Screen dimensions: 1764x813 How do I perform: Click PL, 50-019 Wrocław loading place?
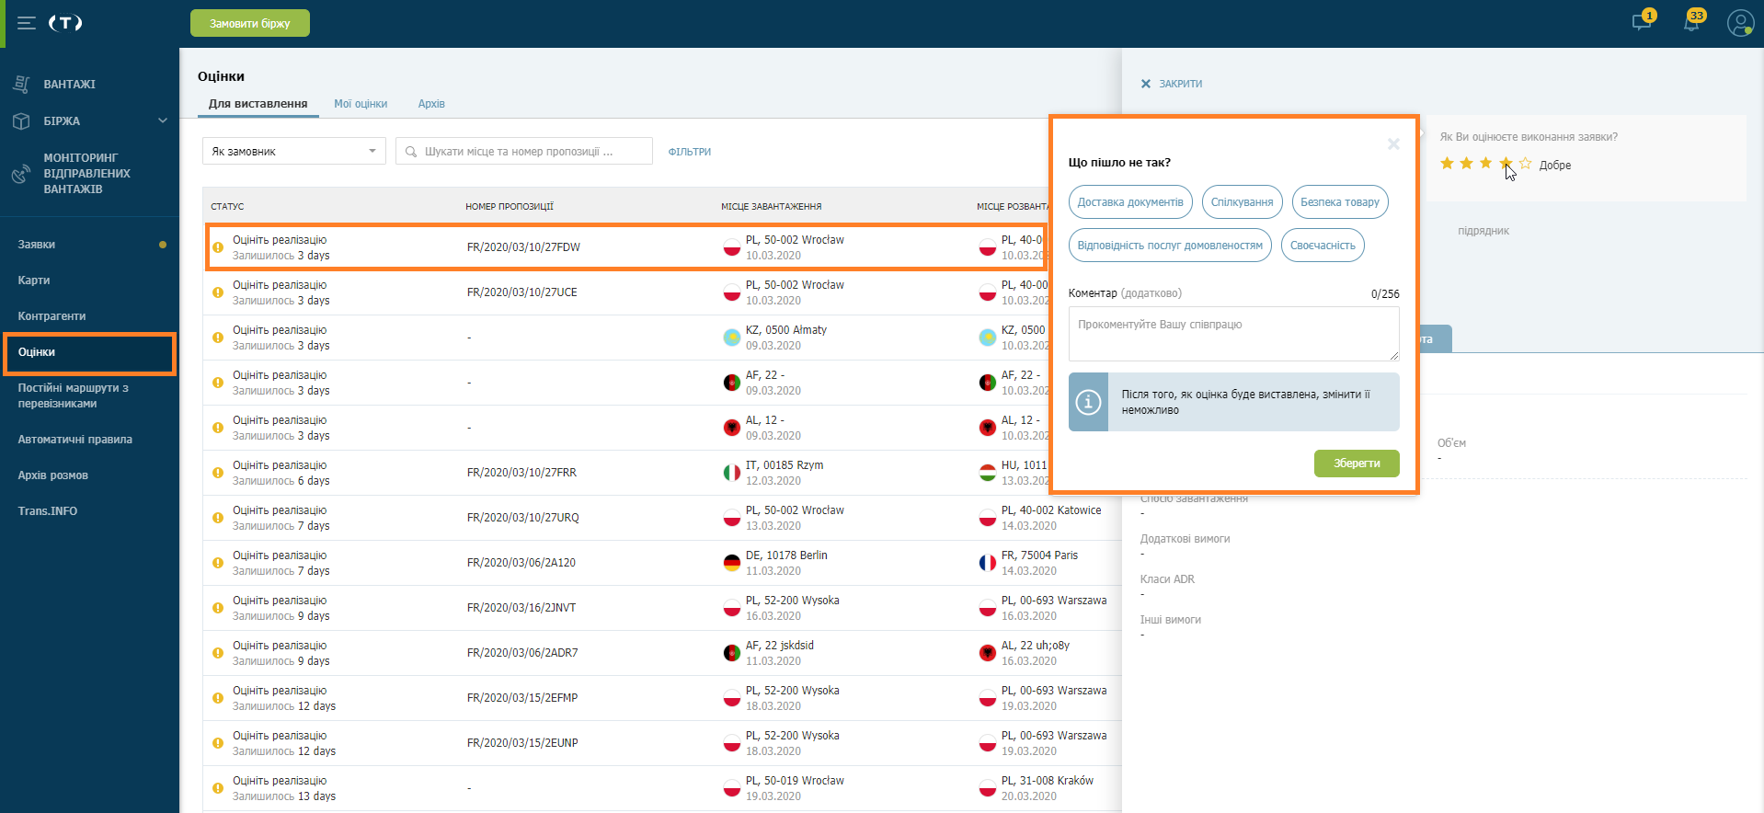(795, 781)
